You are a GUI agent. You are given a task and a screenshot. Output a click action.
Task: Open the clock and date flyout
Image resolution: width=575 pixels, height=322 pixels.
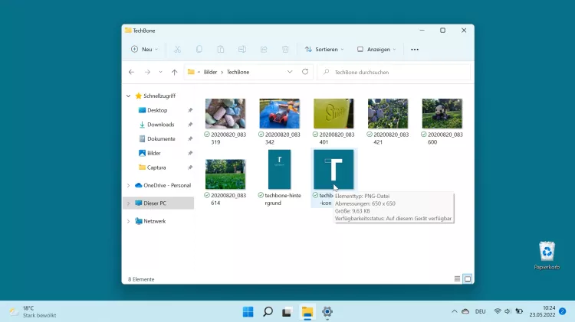click(542, 311)
